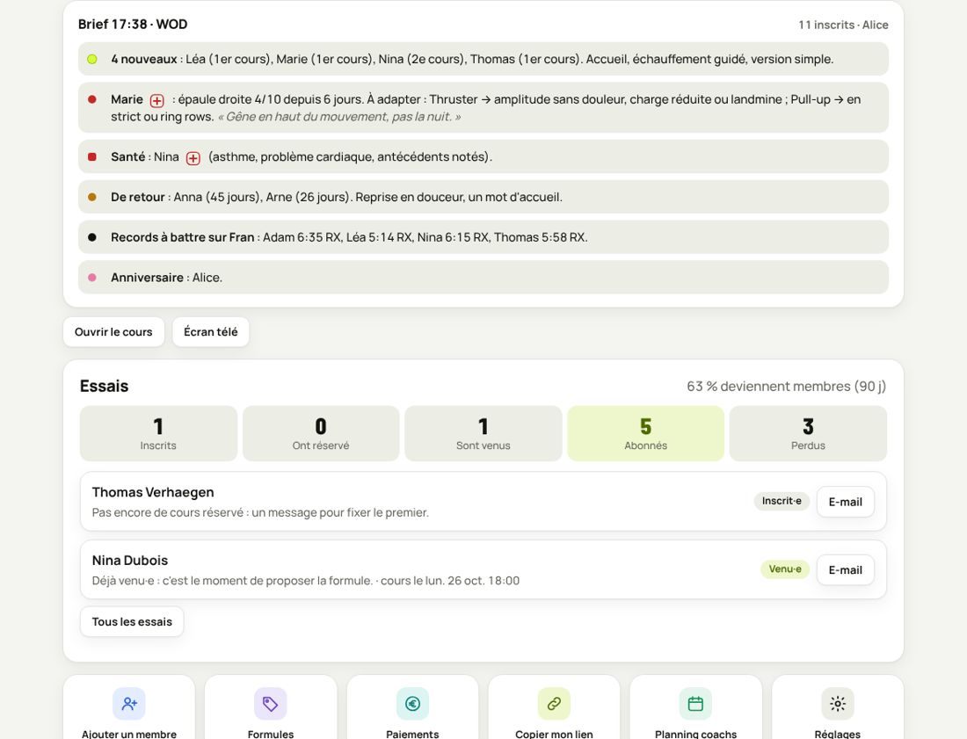Select the 4 nouveaux brief line
Screen dimensions: 967x739
click(x=484, y=59)
